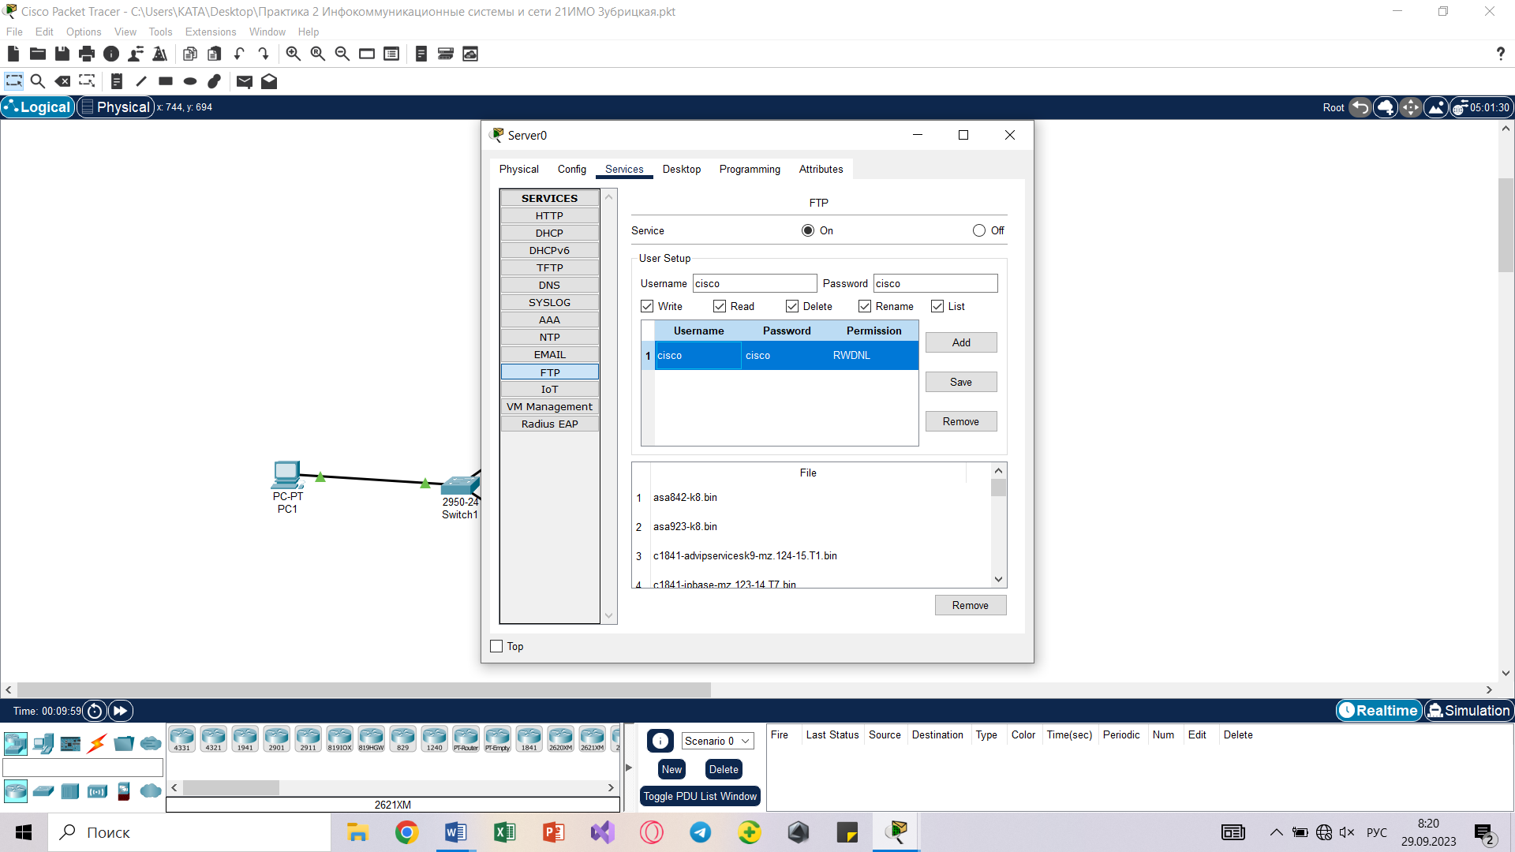The image size is (1515, 852).
Task: Select Connections lightning bolt category
Action: point(97,743)
